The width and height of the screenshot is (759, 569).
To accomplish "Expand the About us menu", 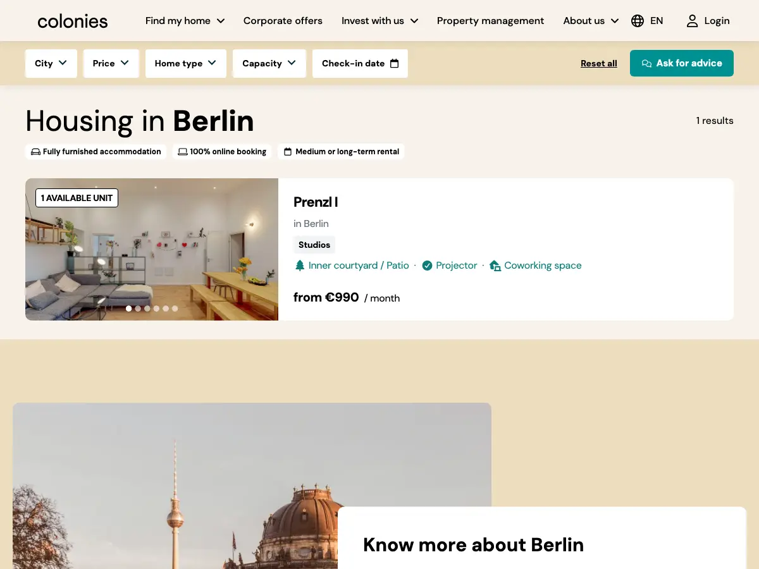I will 591,21.
